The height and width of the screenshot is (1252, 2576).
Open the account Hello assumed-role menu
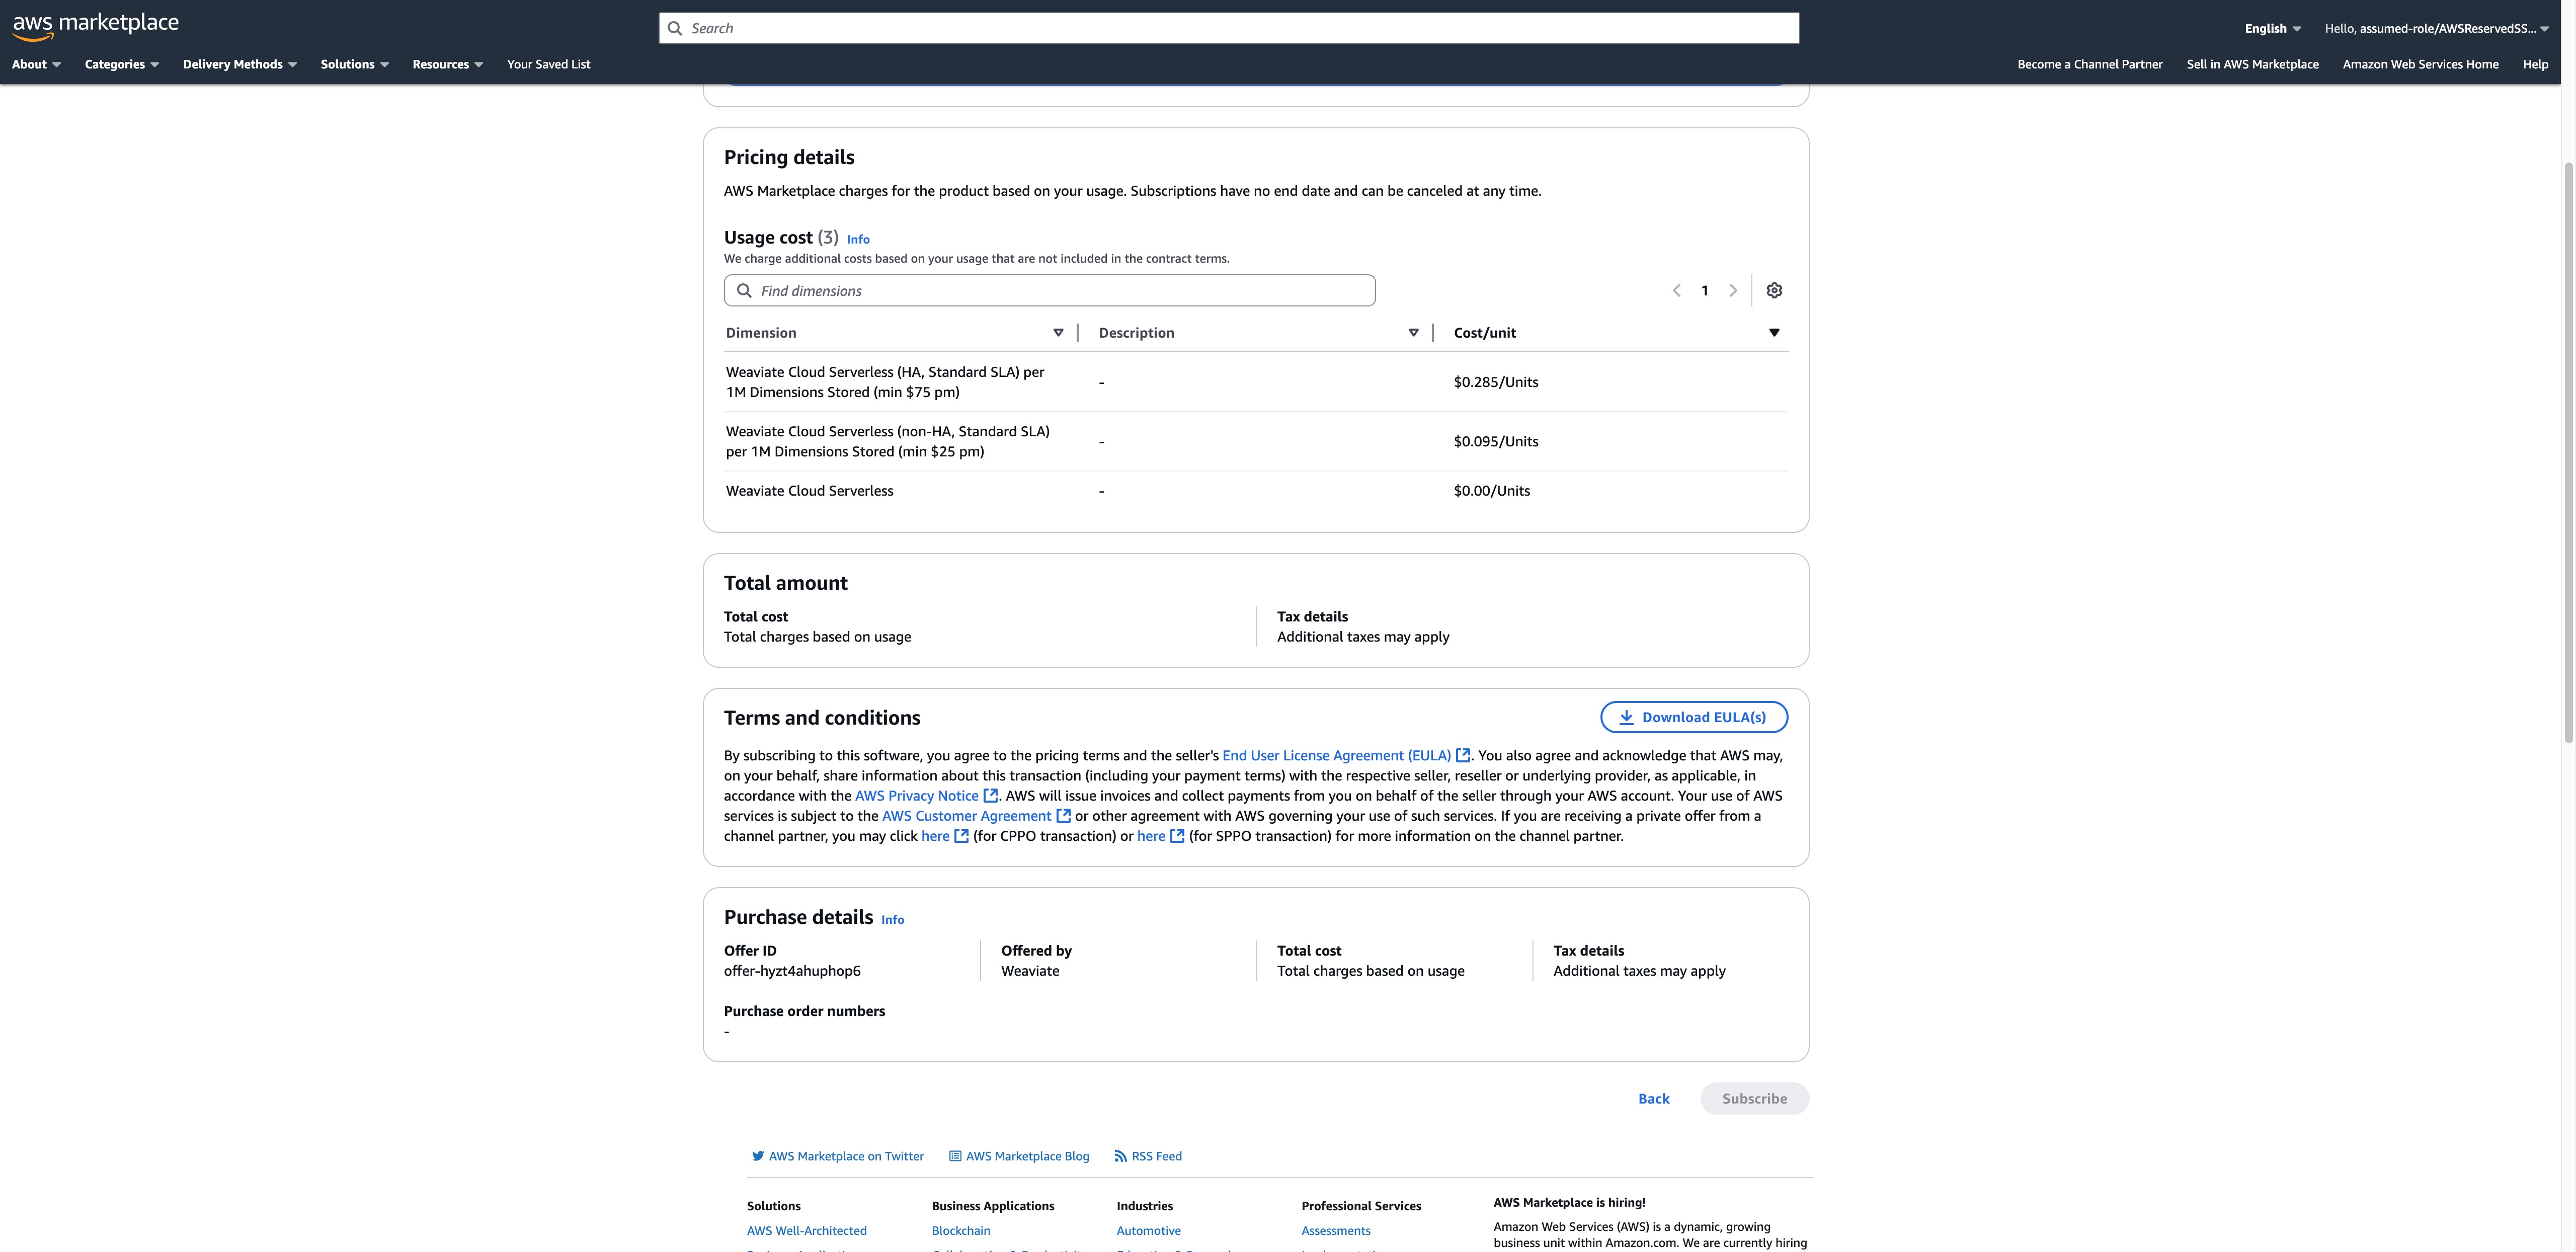2436,28
